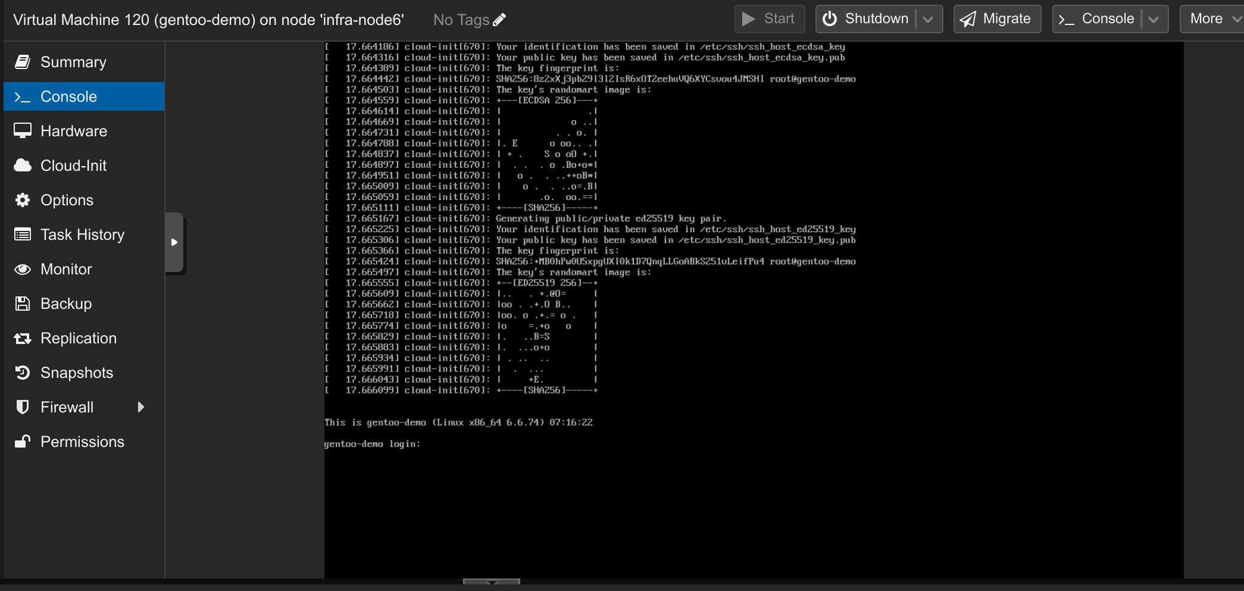Screen dimensions: 1244x591
Task: Open the Console button dropdown arrow
Action: click(1154, 19)
